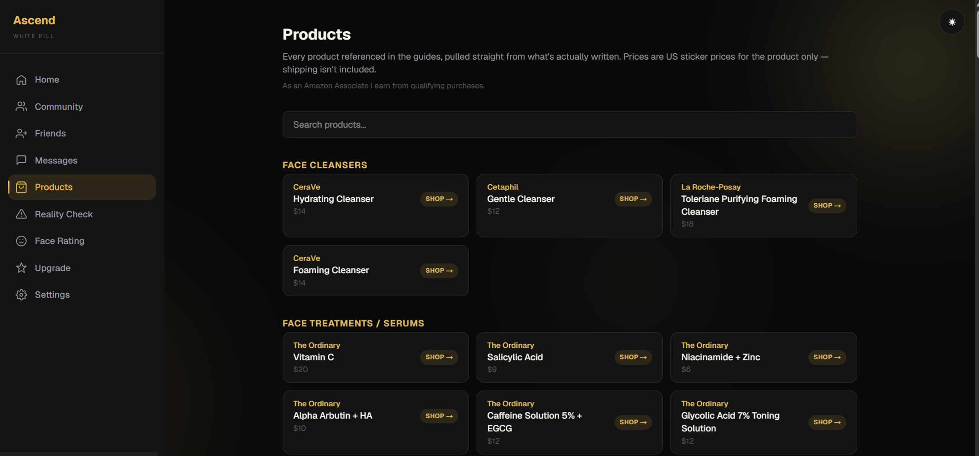Toggle light/dark theme sun button

[952, 22]
